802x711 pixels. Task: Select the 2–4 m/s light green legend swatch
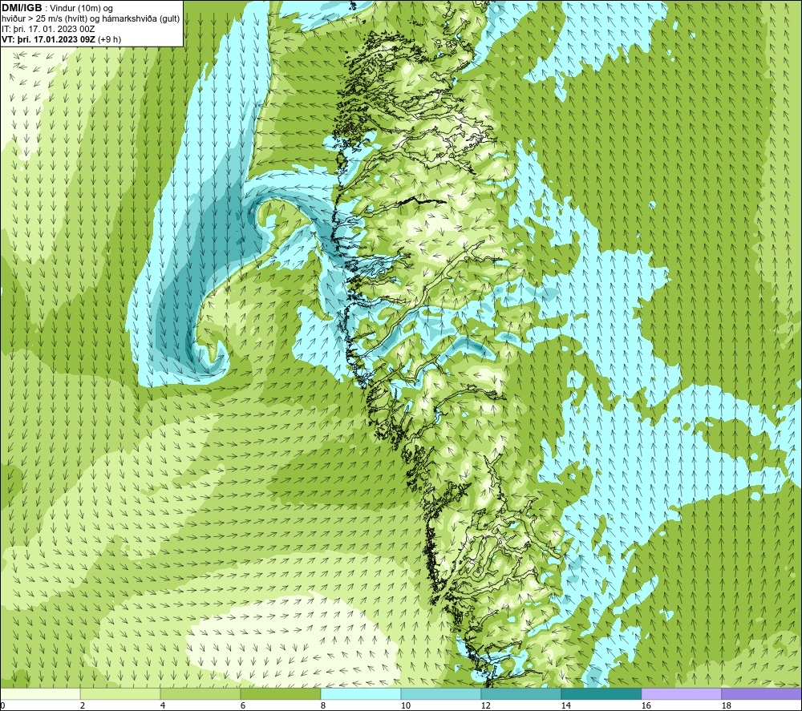pos(120,693)
